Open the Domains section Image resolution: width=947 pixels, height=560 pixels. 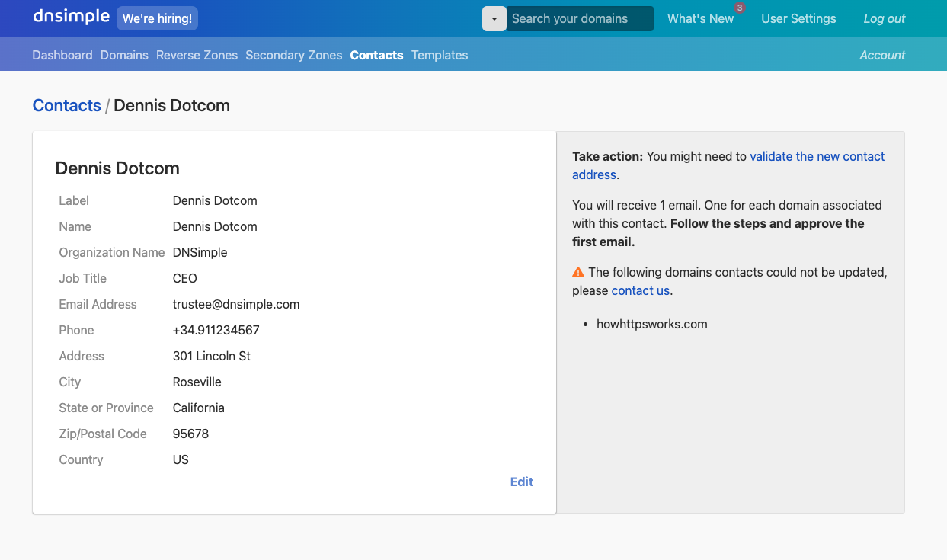(124, 55)
